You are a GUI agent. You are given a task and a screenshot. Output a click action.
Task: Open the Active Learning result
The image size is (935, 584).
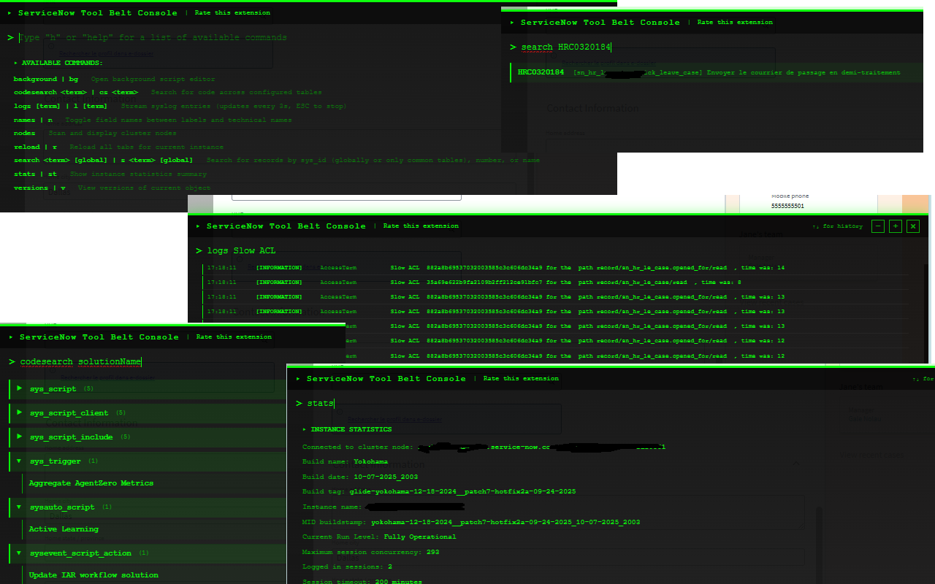tap(64, 529)
